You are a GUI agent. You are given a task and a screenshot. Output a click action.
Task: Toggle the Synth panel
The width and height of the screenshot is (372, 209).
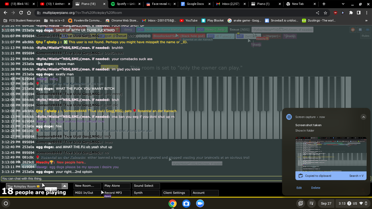point(146,193)
